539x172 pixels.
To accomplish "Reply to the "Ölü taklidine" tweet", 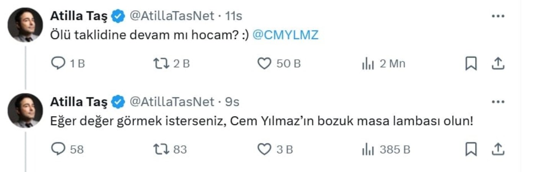I will click(58, 64).
